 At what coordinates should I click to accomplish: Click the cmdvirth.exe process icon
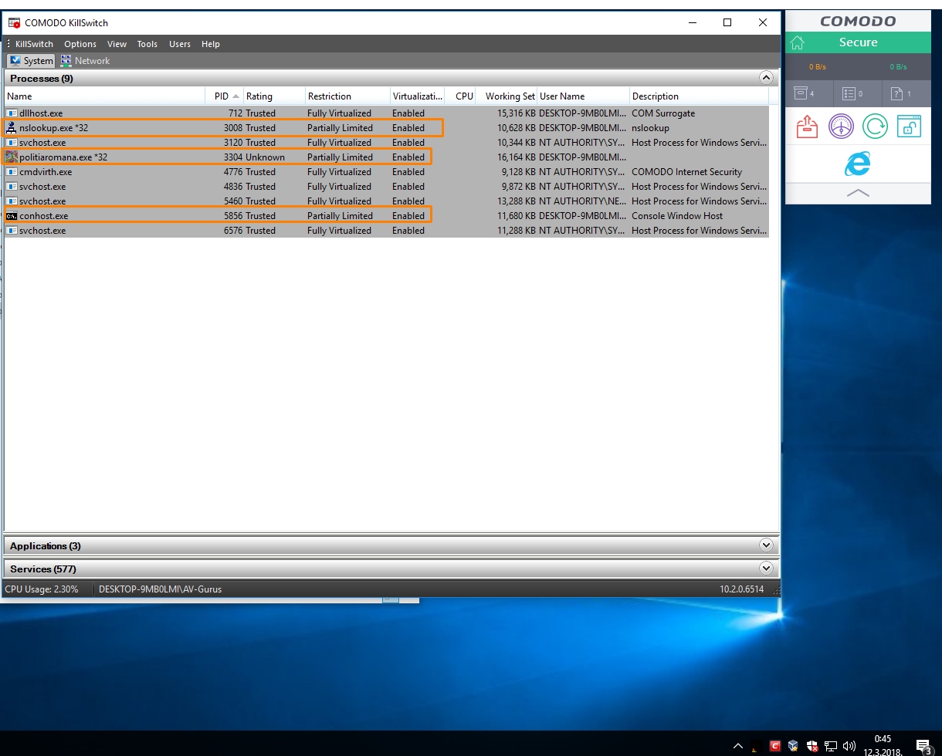(x=12, y=172)
